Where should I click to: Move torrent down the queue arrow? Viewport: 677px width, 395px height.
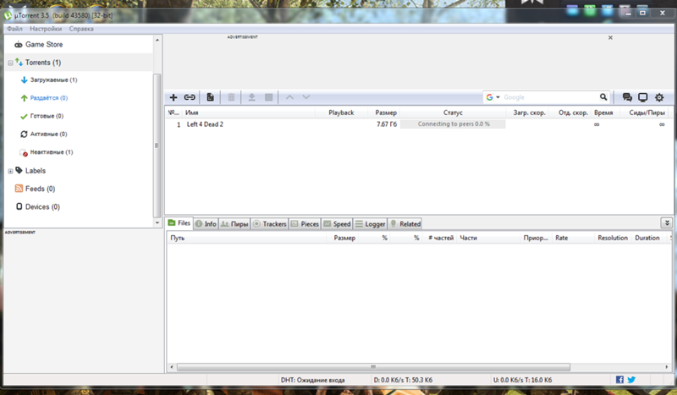pos(306,97)
